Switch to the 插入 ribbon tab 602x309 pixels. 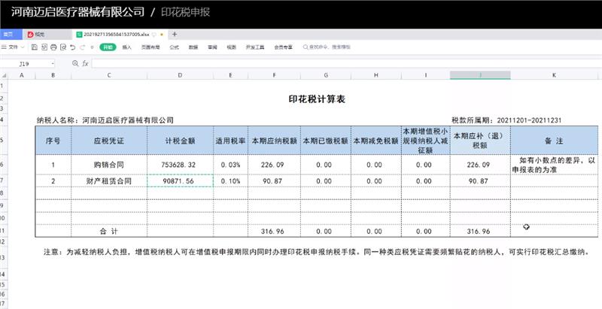(x=126, y=47)
